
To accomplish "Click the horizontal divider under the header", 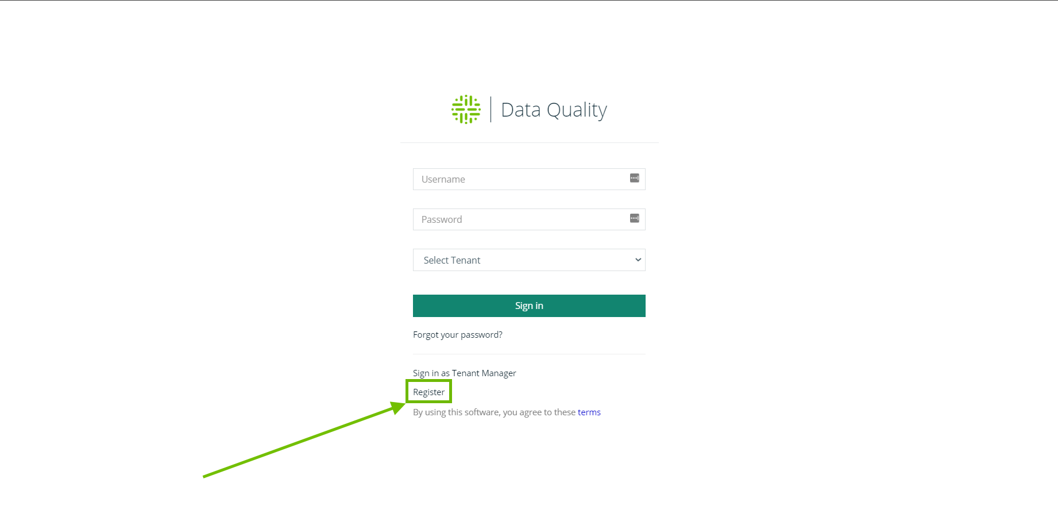I will tap(529, 142).
